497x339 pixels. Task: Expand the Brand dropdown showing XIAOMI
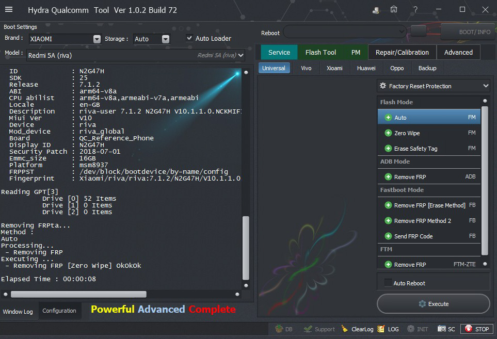click(x=97, y=39)
